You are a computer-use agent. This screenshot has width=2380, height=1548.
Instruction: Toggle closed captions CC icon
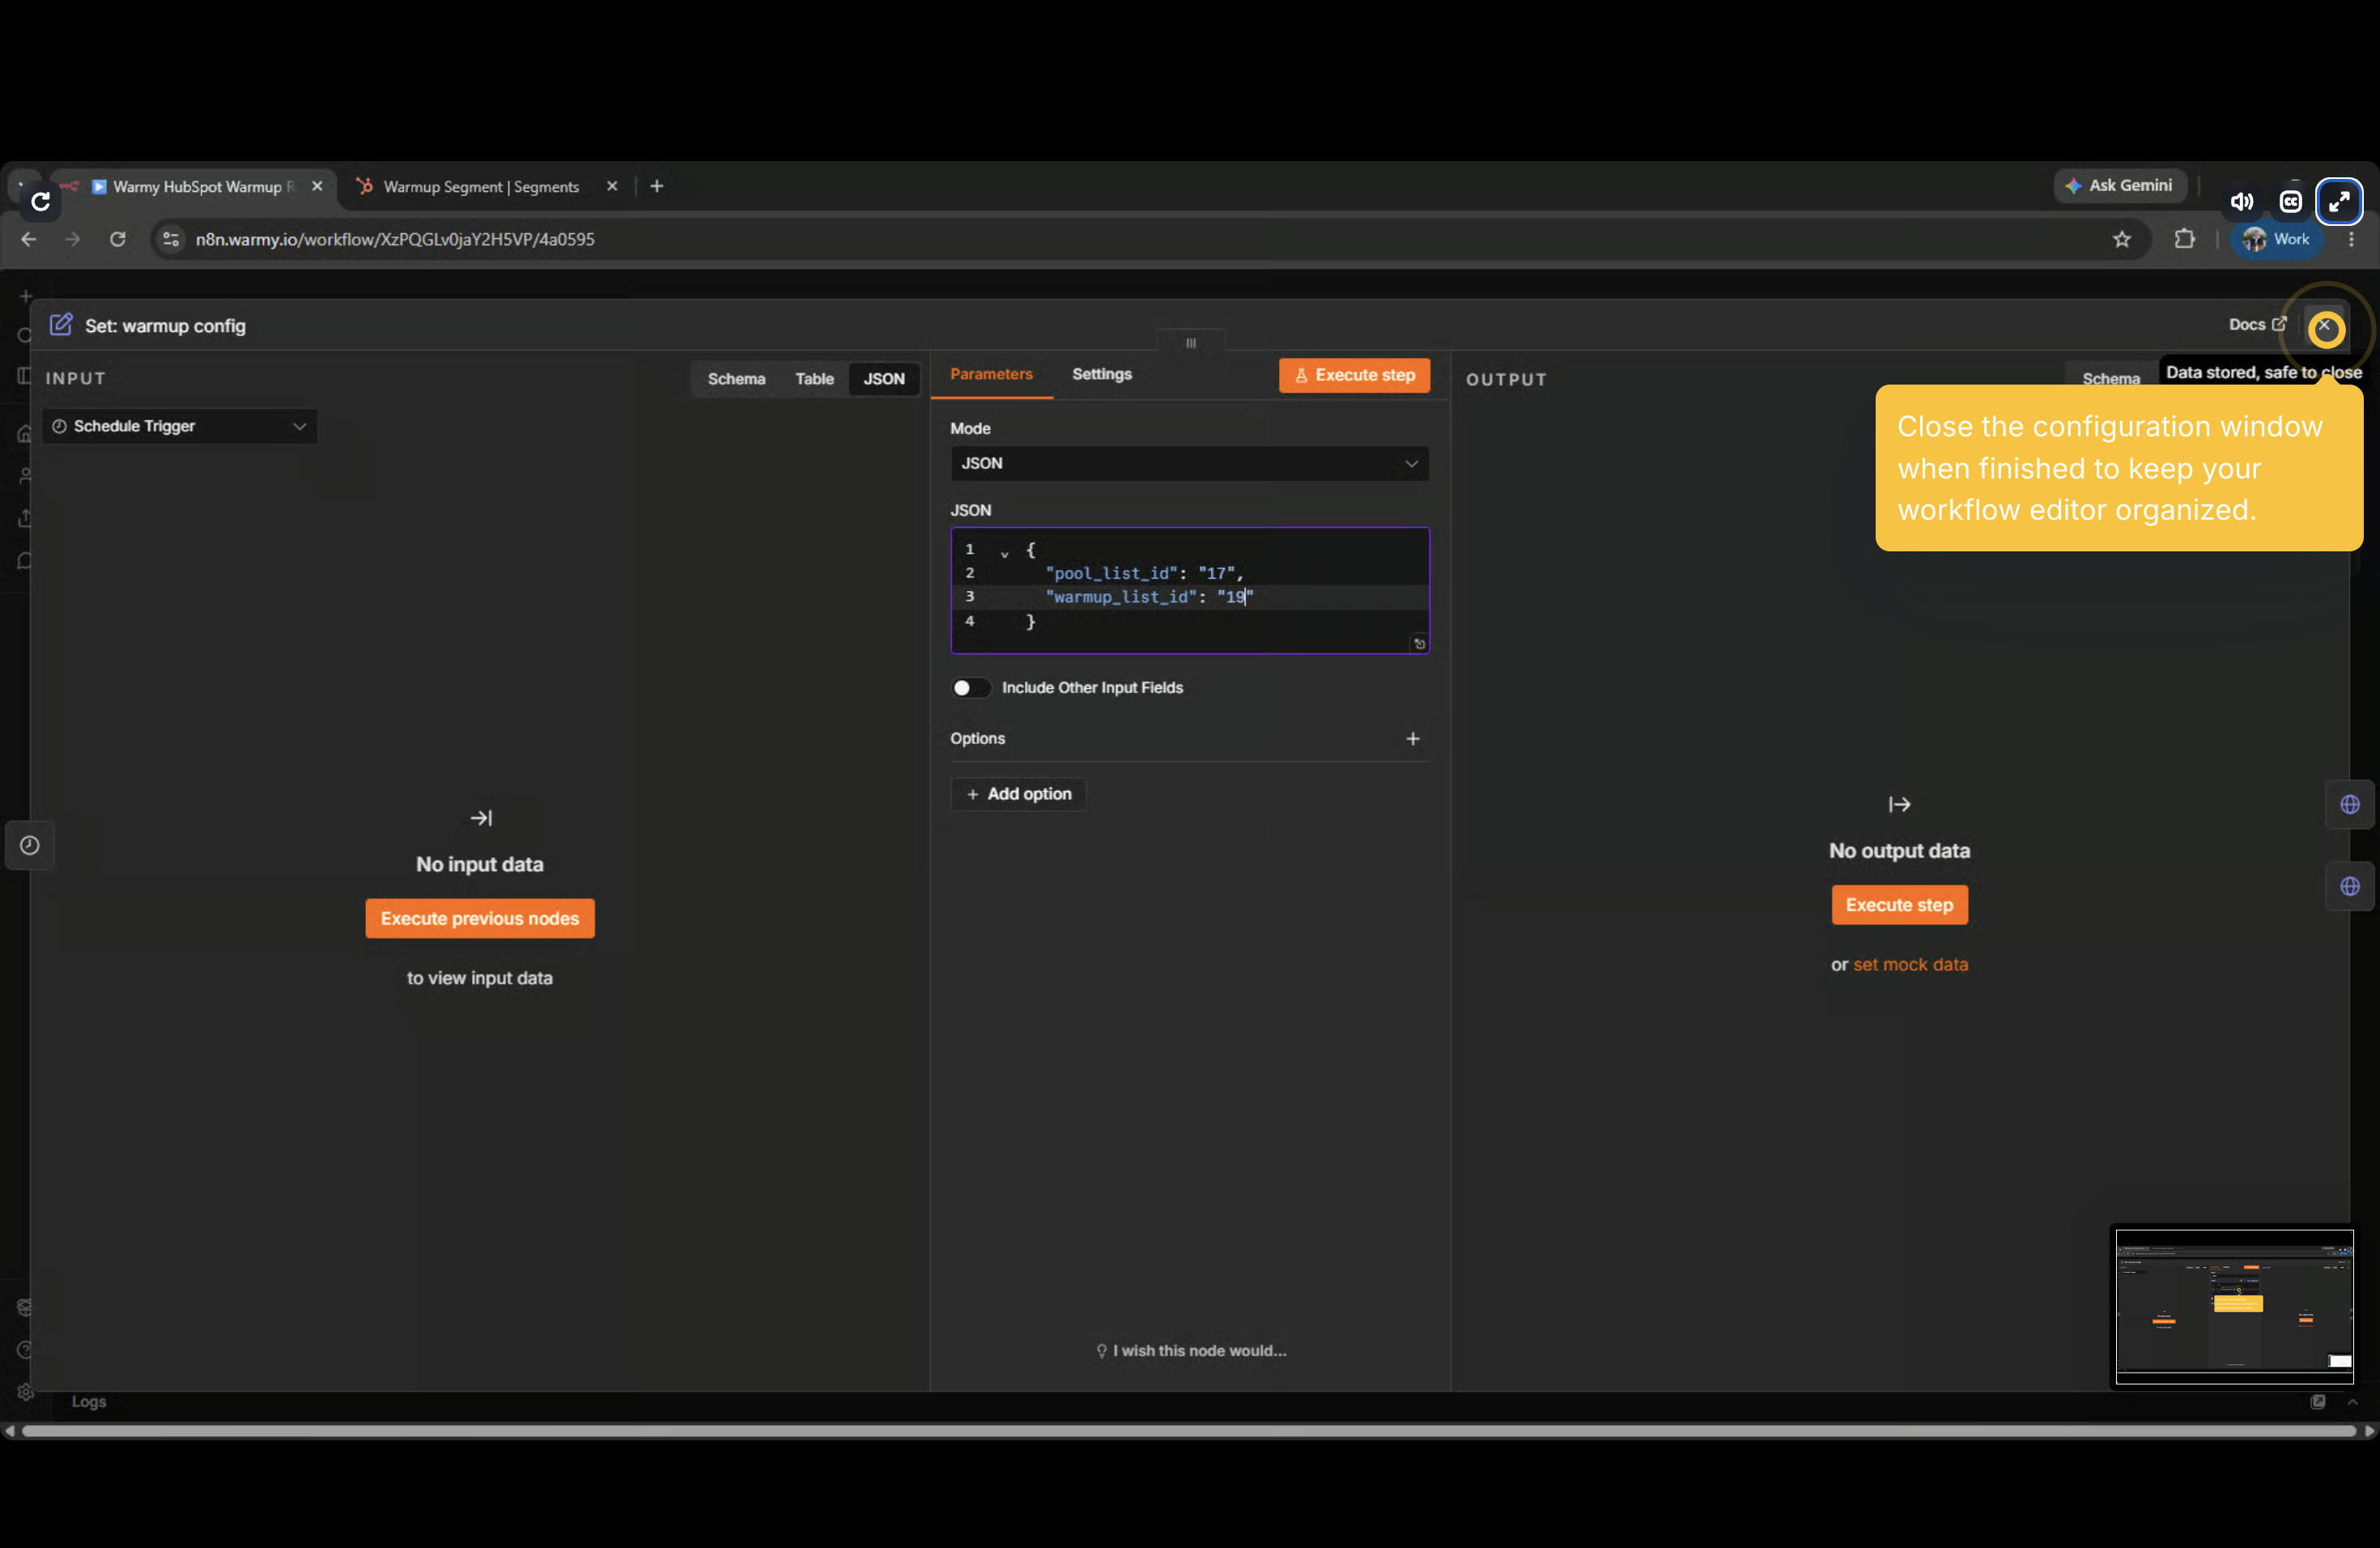[x=2291, y=202]
